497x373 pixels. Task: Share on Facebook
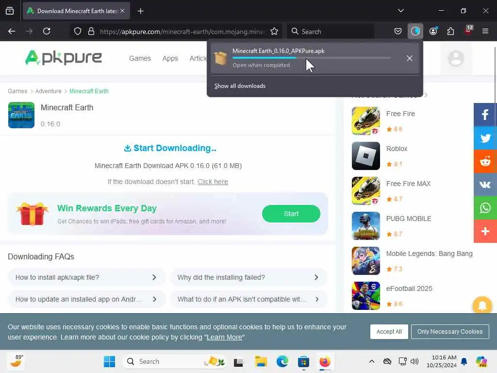(485, 115)
